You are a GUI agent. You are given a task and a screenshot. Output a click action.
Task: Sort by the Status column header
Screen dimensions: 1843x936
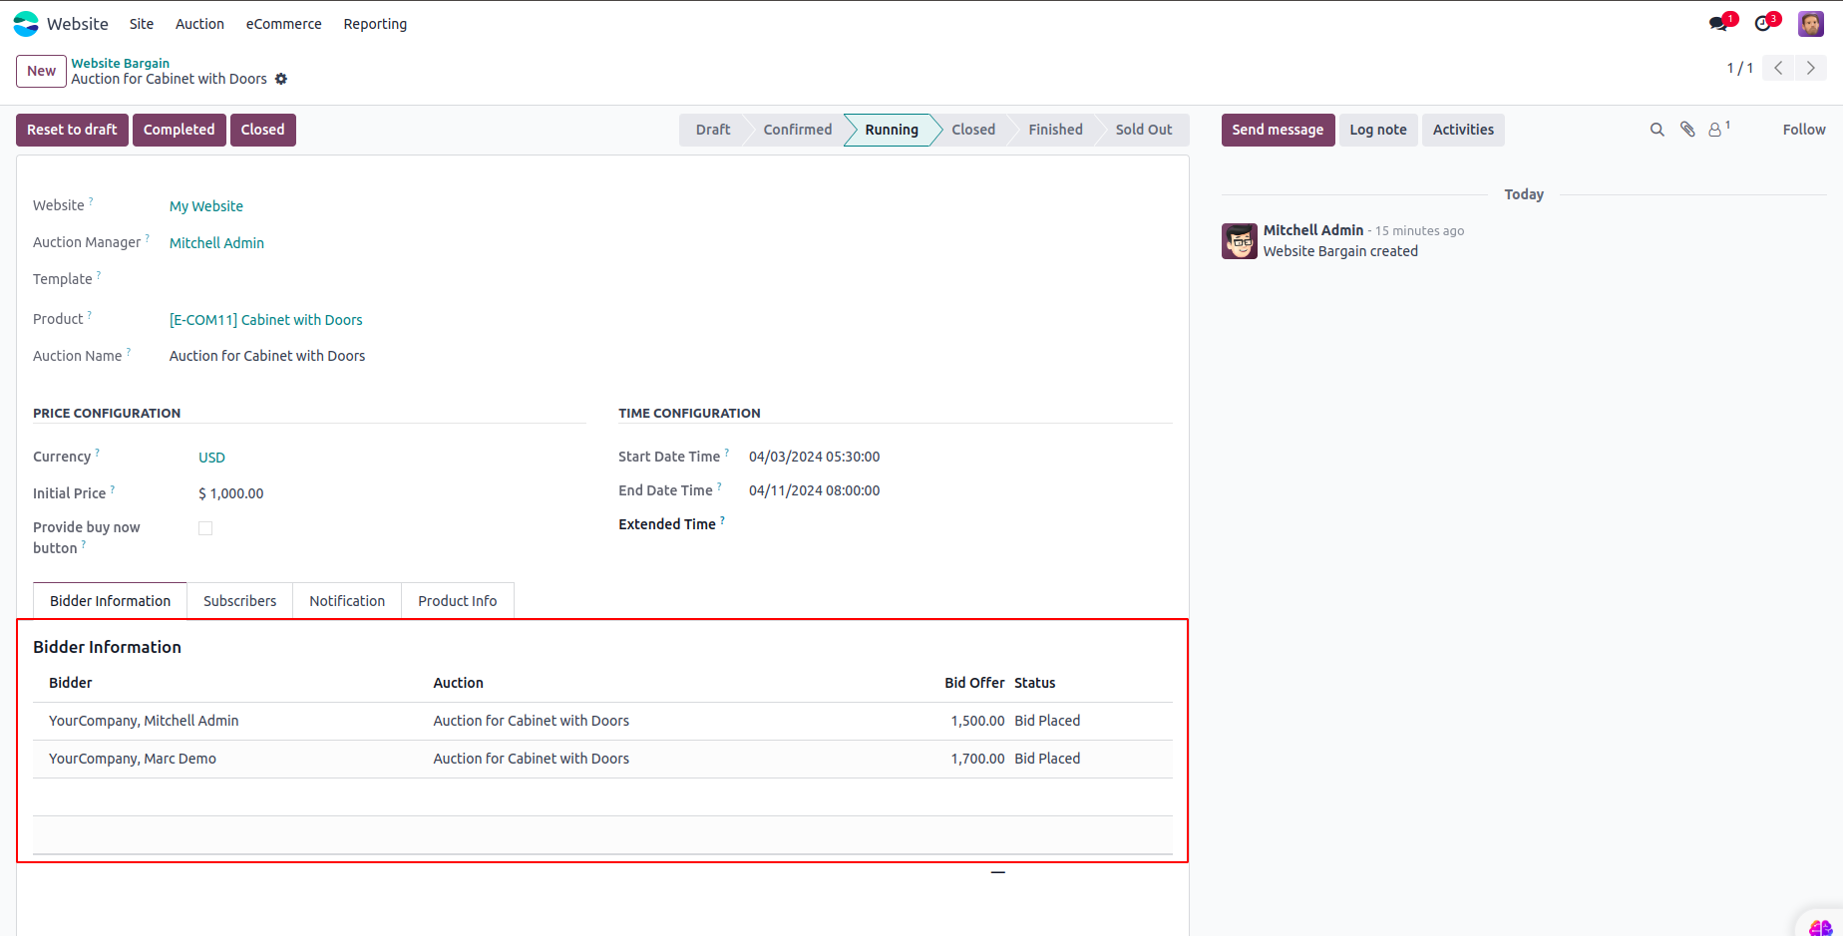click(1035, 683)
